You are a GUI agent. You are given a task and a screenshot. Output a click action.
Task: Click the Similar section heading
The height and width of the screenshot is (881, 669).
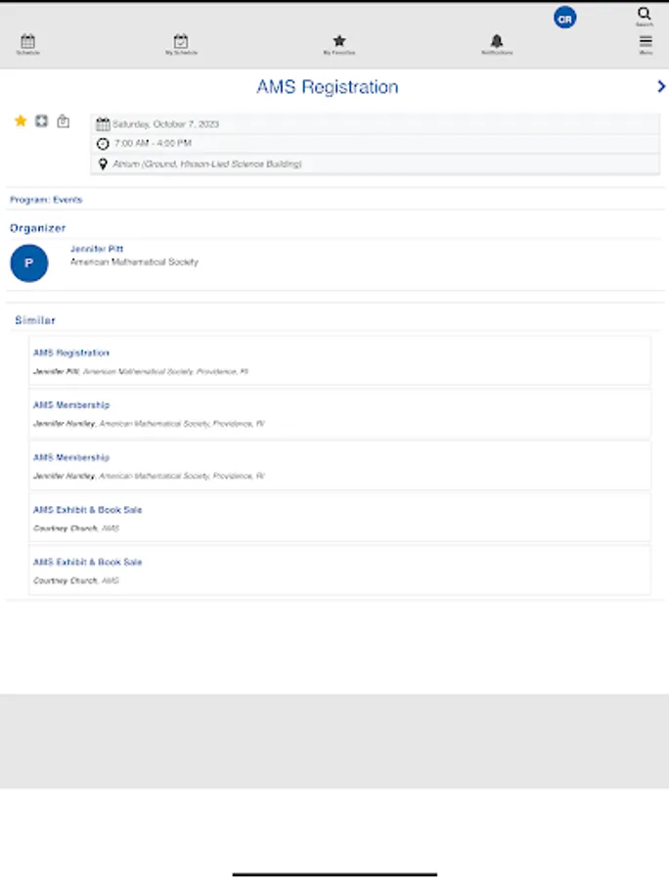(35, 320)
